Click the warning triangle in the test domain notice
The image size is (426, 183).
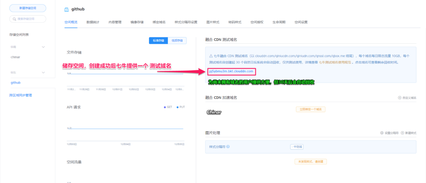pos(210,56)
